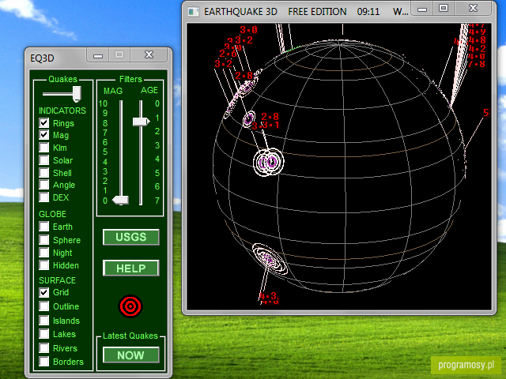
Task: Click the red bullseye target icon
Action: (x=130, y=306)
